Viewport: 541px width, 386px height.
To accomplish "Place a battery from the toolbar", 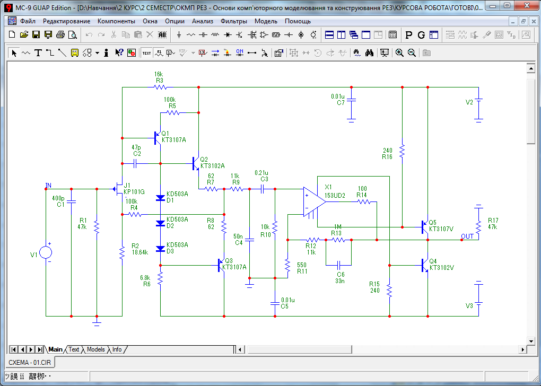I will pyautogui.click(x=289, y=34).
